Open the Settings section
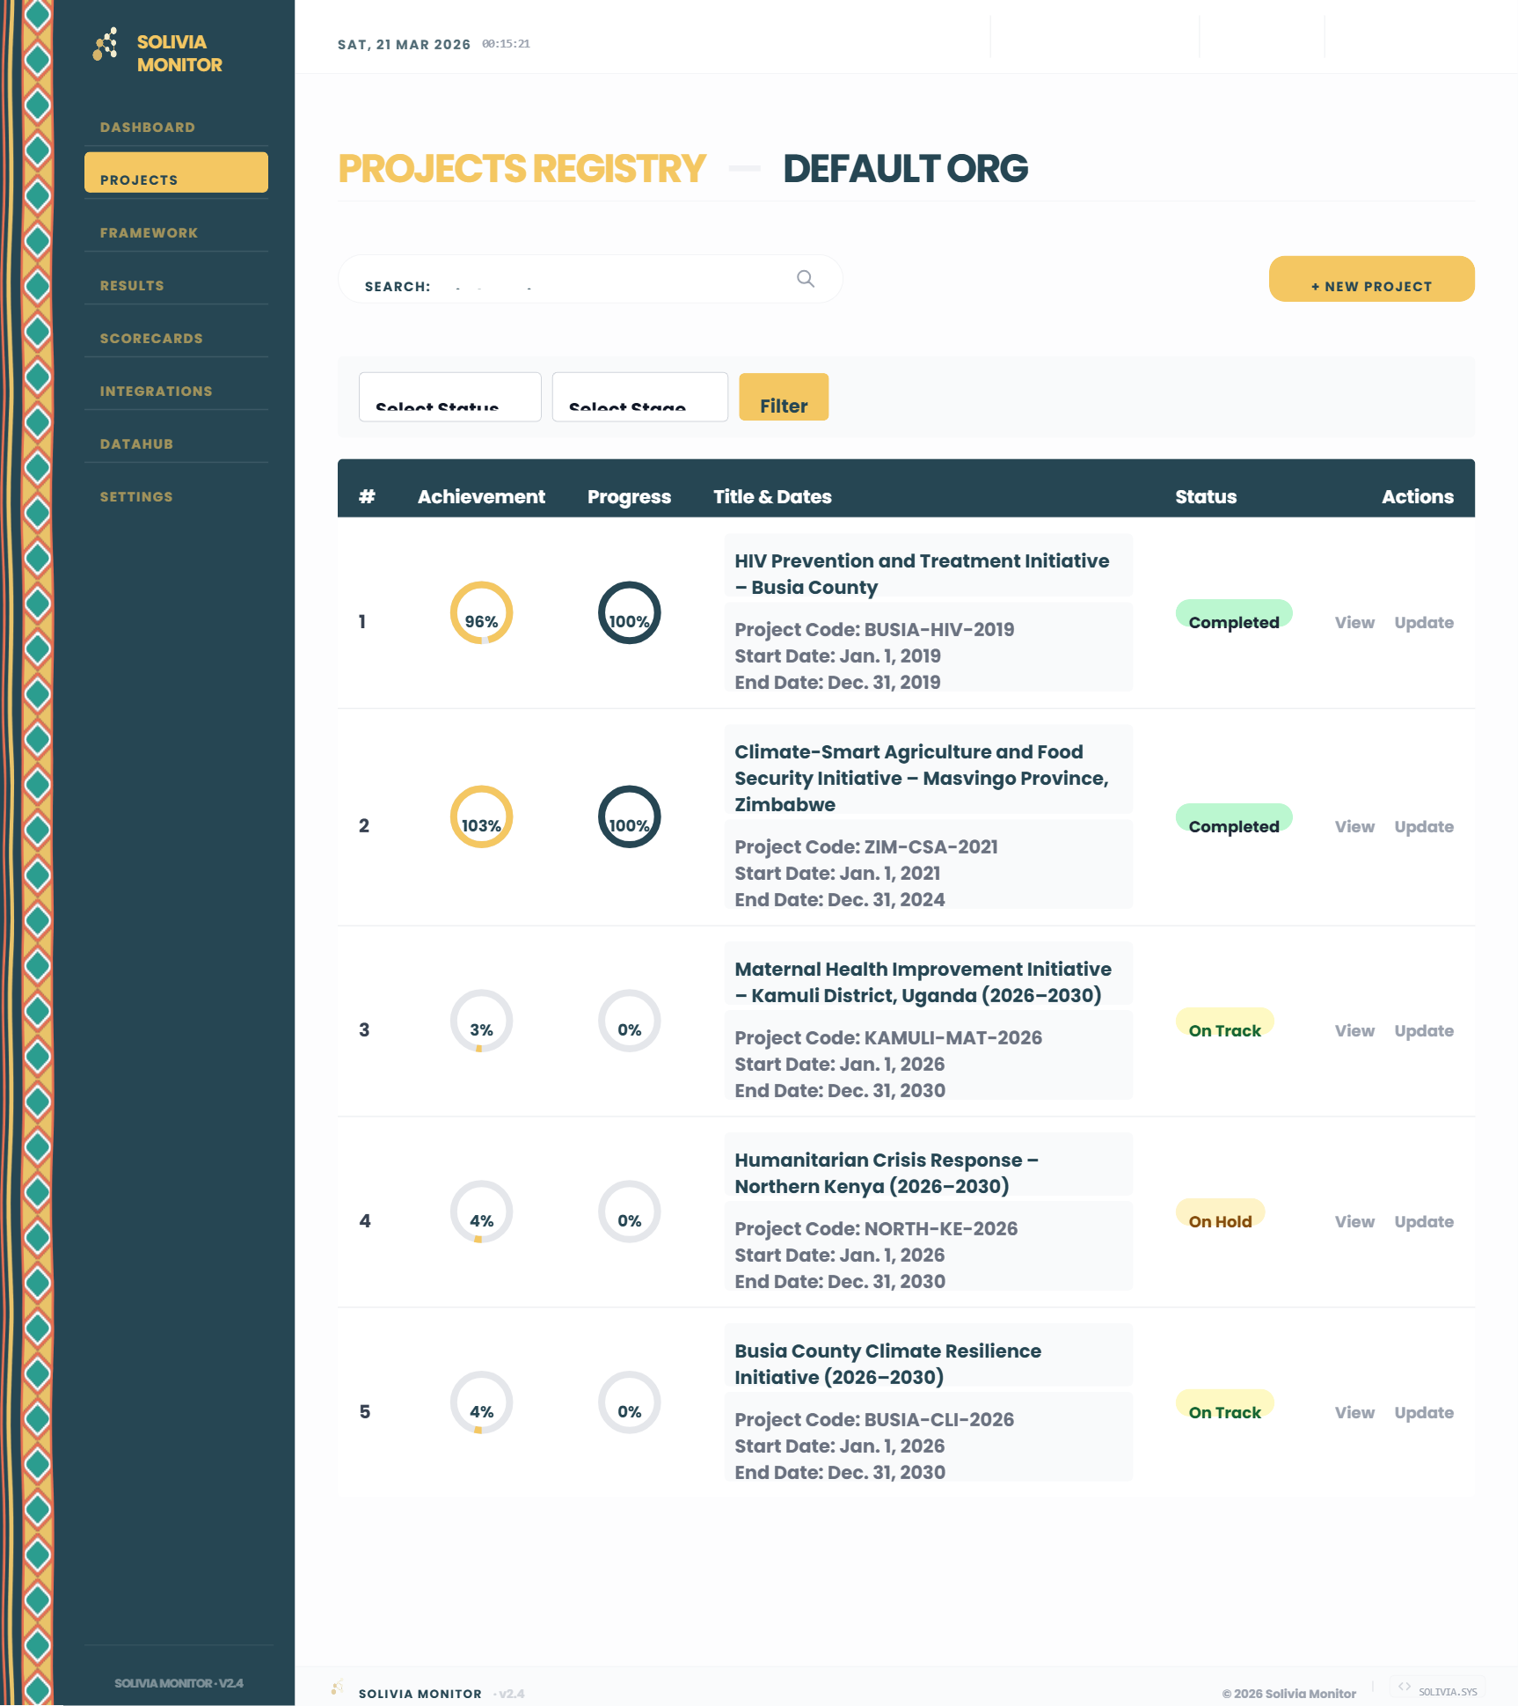The height and width of the screenshot is (1706, 1518). click(x=136, y=496)
